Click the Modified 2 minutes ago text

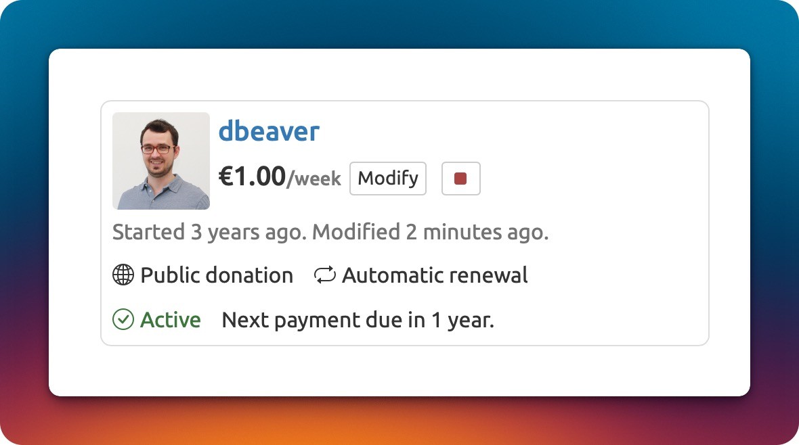(429, 232)
